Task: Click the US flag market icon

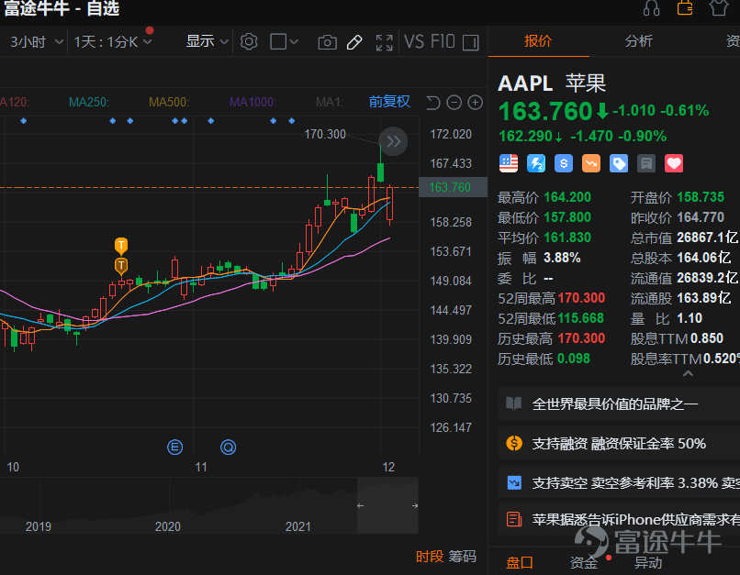Action: click(509, 163)
